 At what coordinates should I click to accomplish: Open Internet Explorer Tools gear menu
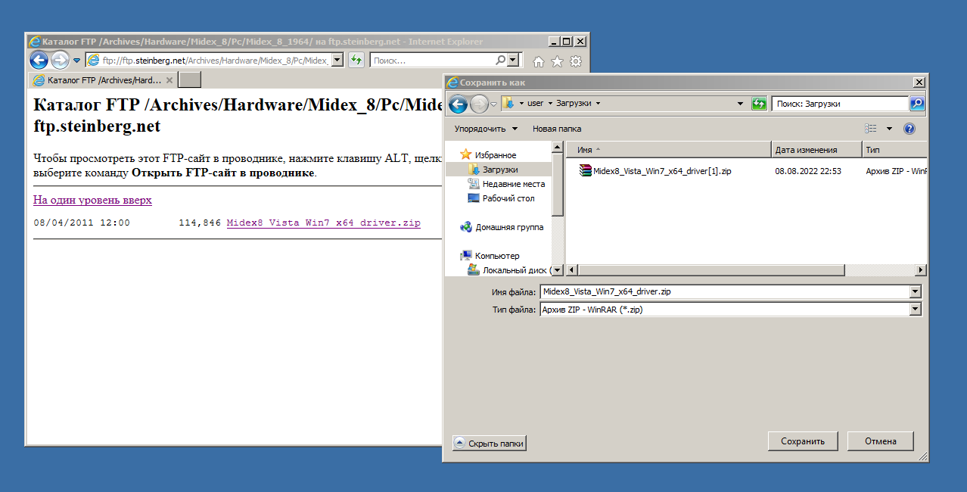click(x=576, y=61)
